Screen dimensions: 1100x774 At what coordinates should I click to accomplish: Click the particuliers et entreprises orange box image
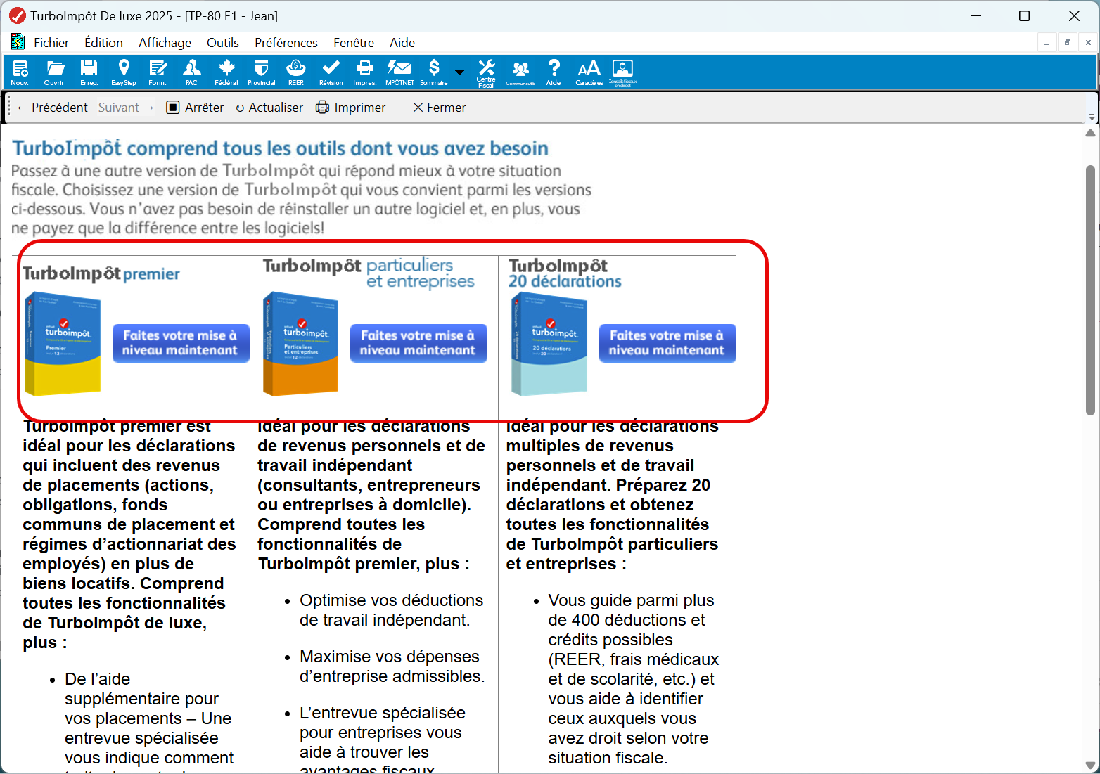[300, 344]
